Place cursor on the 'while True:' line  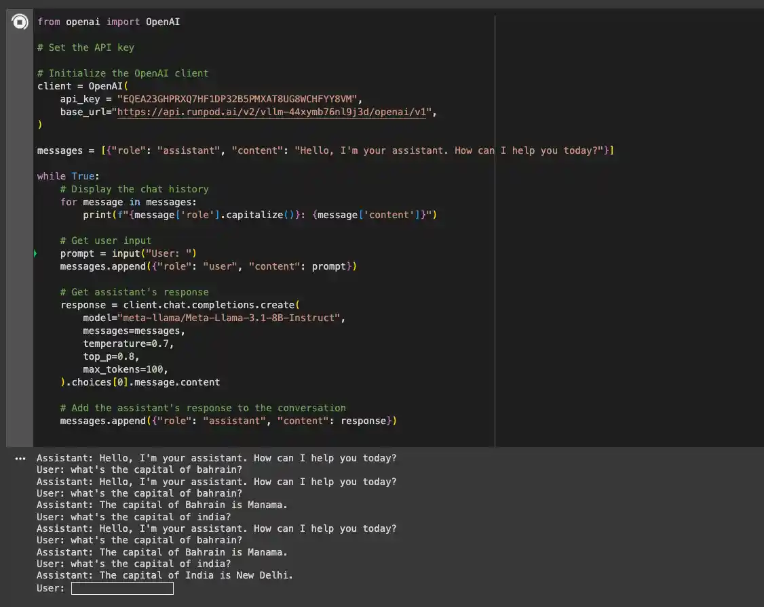[x=68, y=176]
